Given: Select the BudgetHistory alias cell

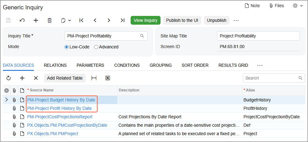Looking at the screenshot, I should (x=273, y=100).
